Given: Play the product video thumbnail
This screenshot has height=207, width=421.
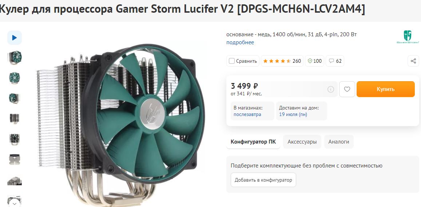Looking at the screenshot, I should (x=15, y=38).
